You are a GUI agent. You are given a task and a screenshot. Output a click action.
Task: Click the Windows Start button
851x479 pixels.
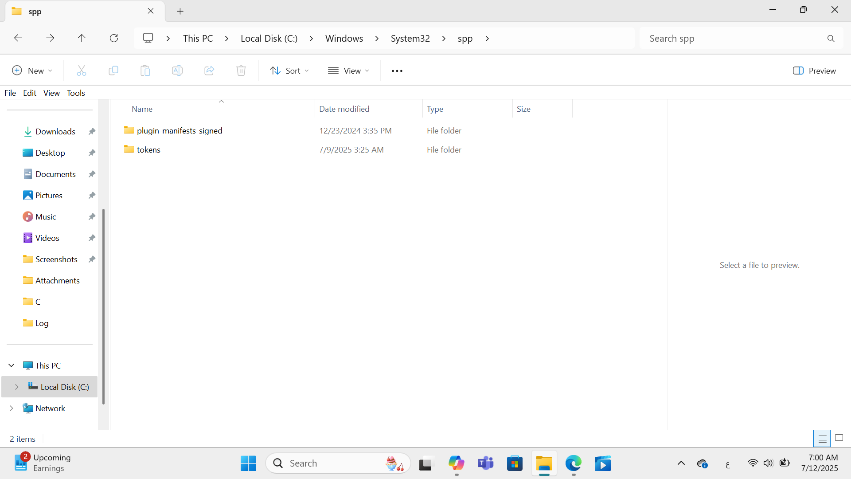pos(248,463)
